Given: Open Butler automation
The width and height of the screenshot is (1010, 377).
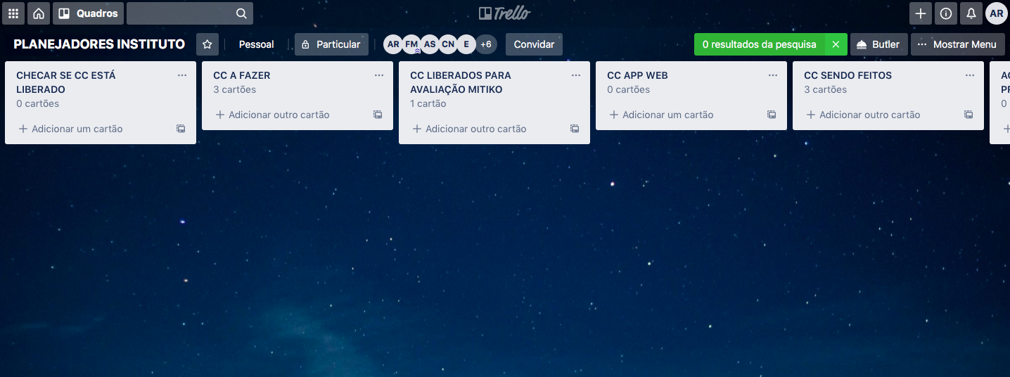Looking at the screenshot, I should click(878, 44).
